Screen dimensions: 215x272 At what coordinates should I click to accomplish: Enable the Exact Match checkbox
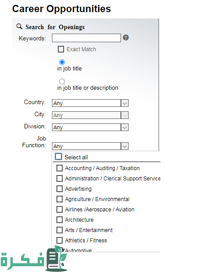coord(61,49)
